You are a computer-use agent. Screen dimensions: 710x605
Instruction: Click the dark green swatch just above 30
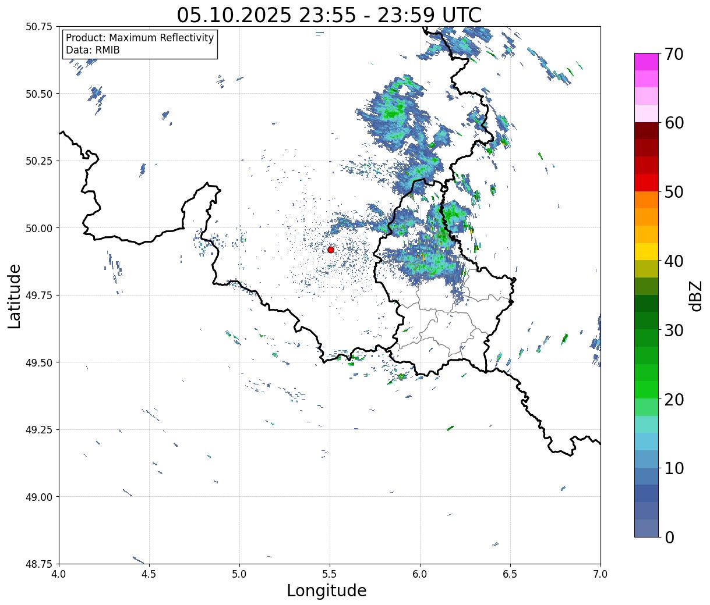[x=647, y=321]
